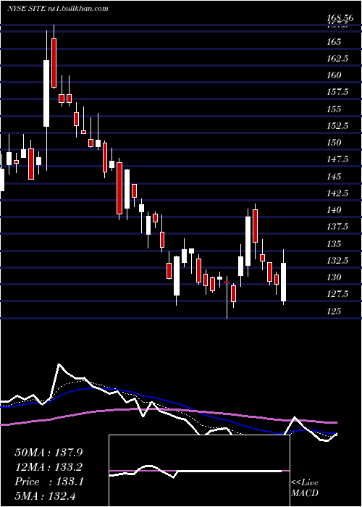362x507 pixels.
Task: Click the 137.5 price axis label
Action: (337, 227)
